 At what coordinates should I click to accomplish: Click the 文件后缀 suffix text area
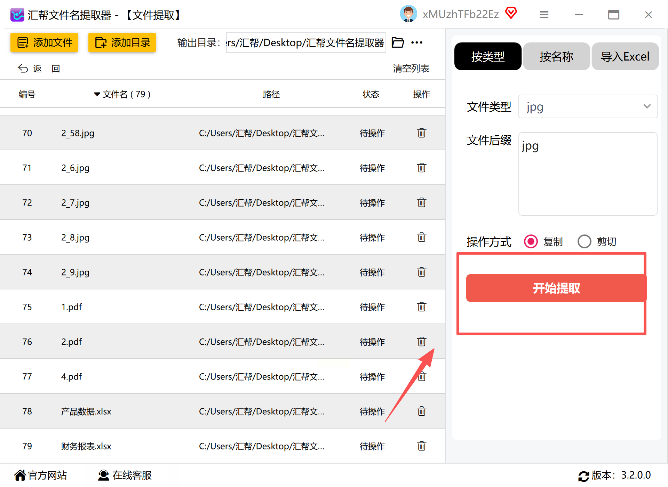(x=587, y=174)
